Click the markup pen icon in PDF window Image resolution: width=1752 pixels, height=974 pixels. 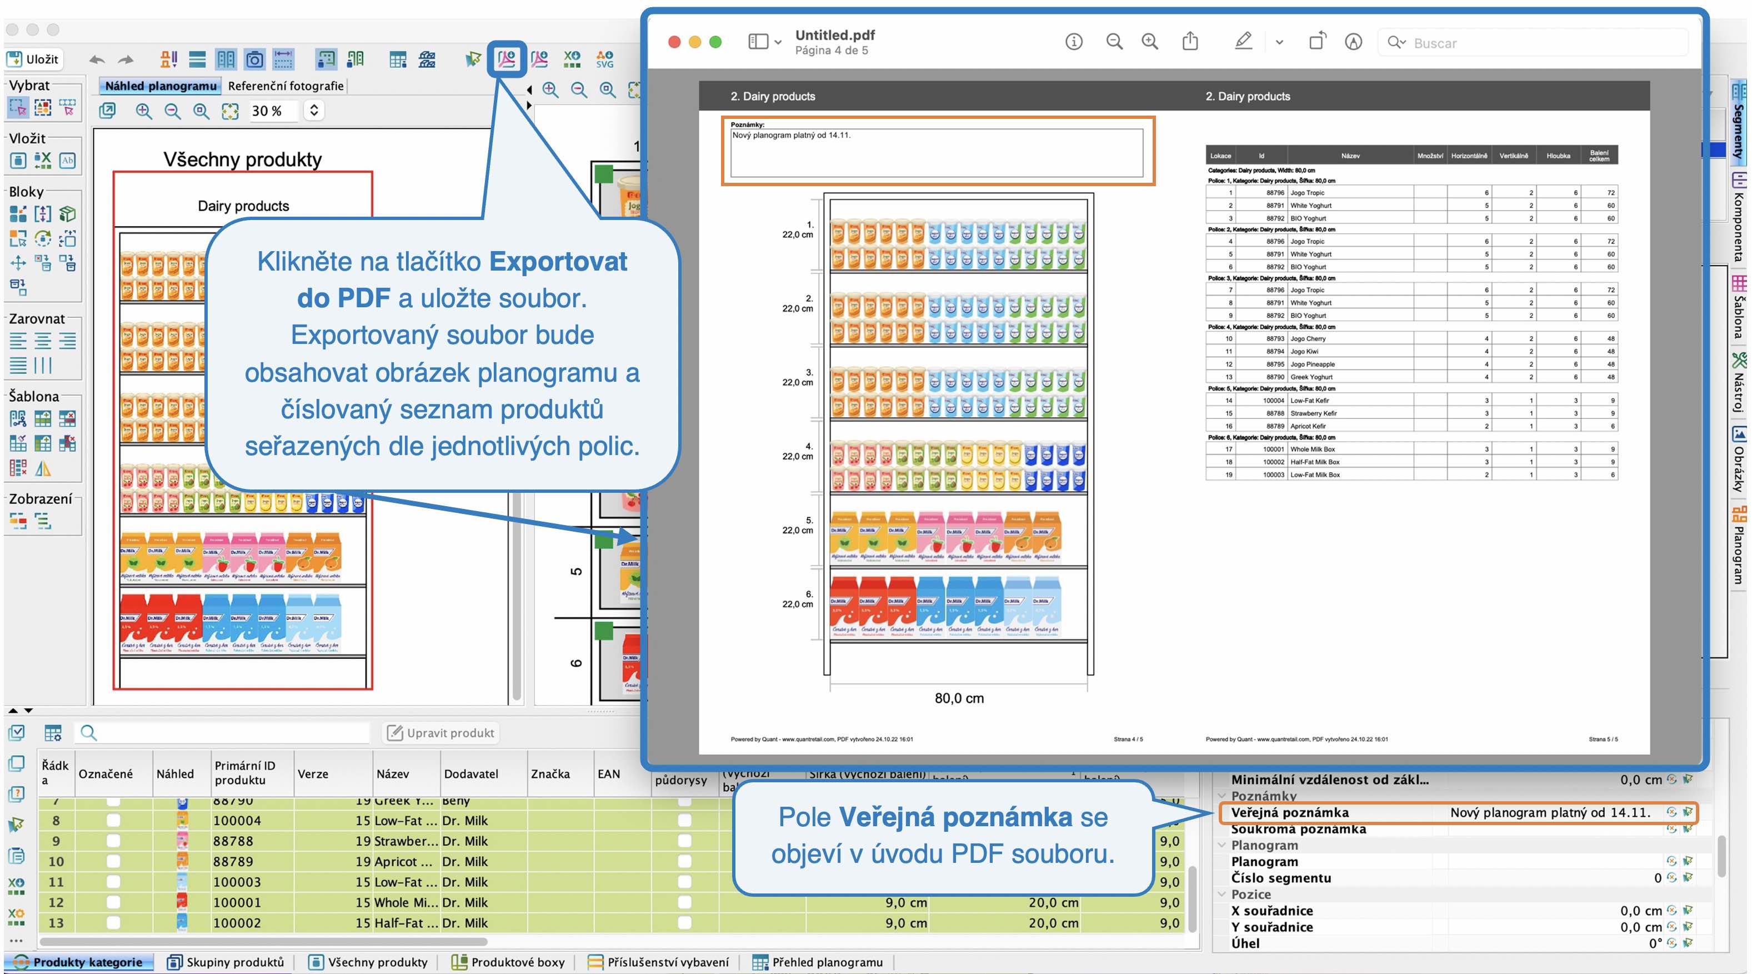(x=1243, y=42)
